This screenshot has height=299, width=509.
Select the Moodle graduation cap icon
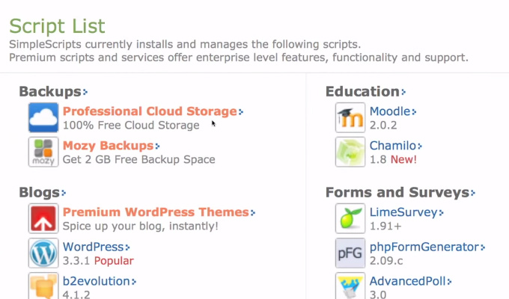[x=350, y=117]
